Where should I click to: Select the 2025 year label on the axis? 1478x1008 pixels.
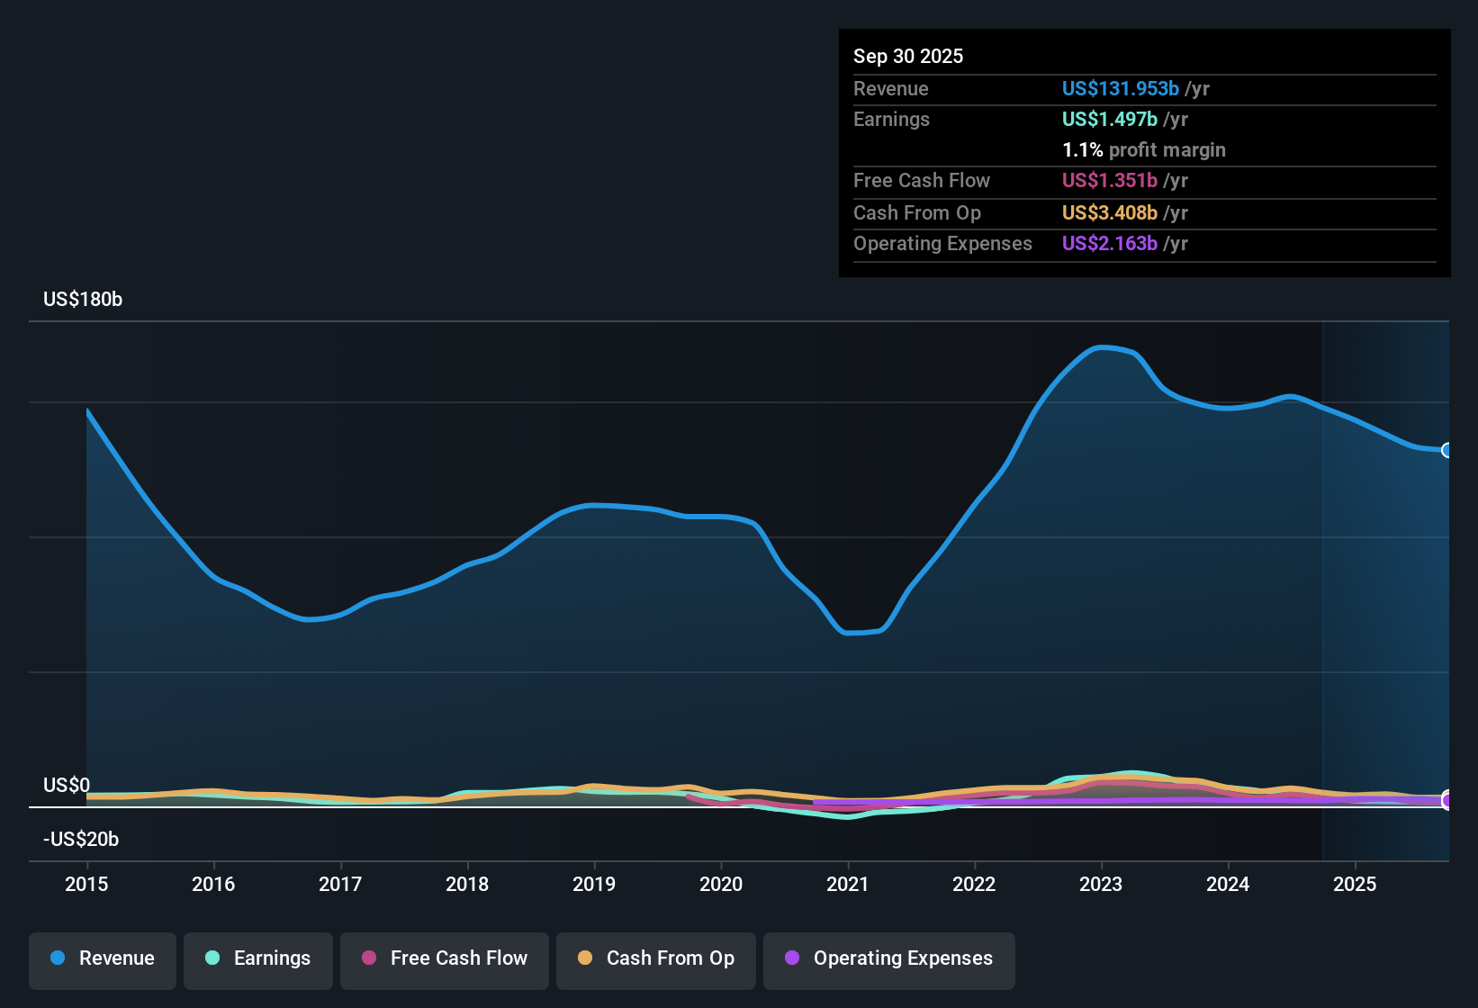click(x=1356, y=885)
